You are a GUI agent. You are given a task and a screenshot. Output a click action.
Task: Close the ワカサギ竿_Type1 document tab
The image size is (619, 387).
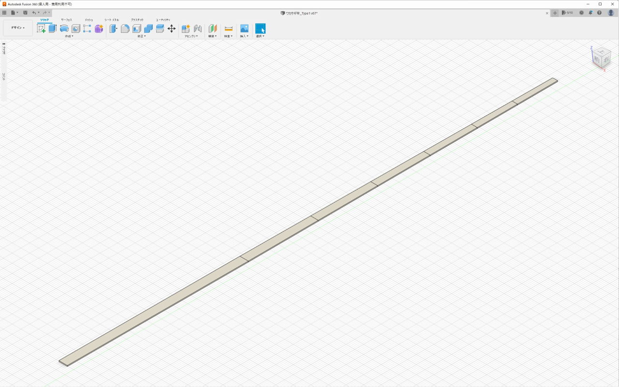coord(547,13)
